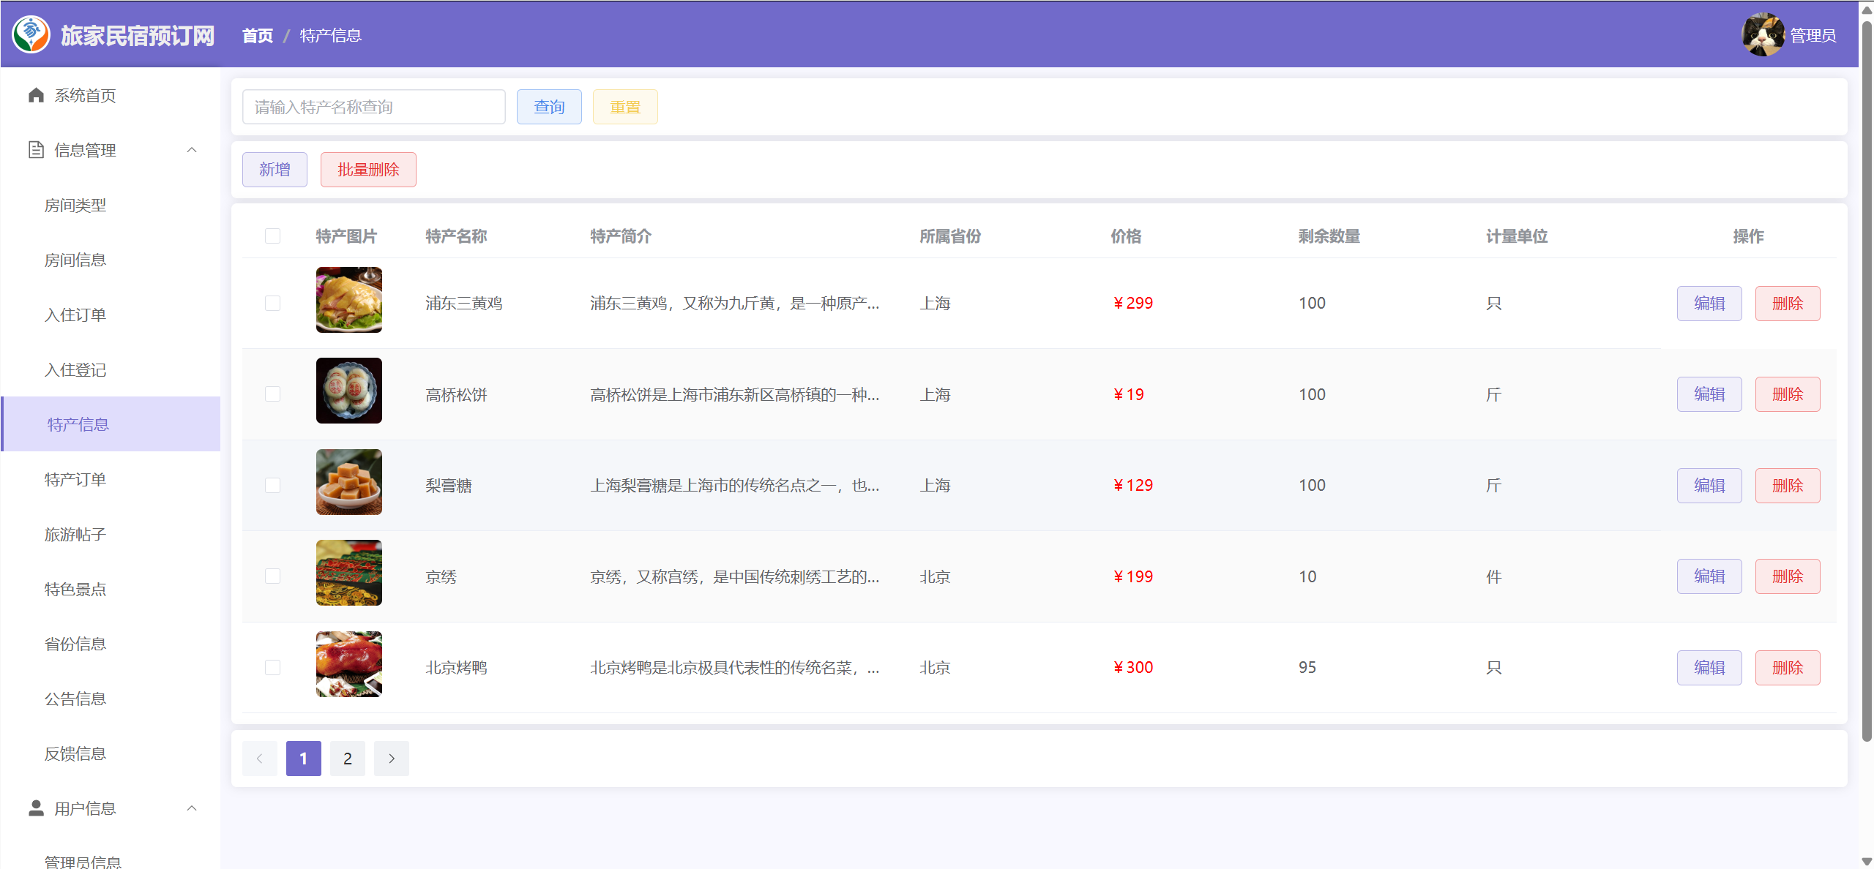The height and width of the screenshot is (869, 1874).
Task: Toggle the select-all header checkbox
Action: (x=272, y=236)
